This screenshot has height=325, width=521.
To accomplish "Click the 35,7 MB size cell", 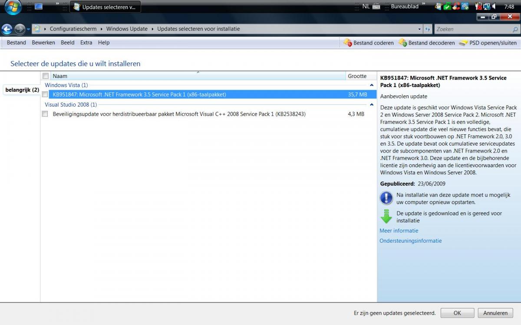I will pyautogui.click(x=357, y=94).
